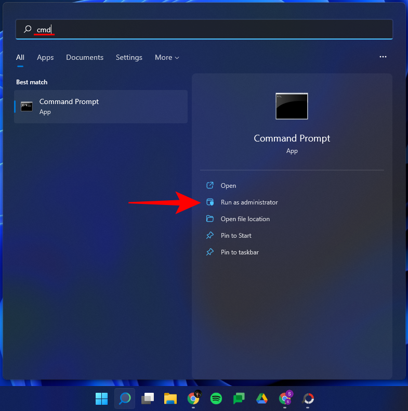Switch to the All tab
Image resolution: width=408 pixels, height=411 pixels.
[x=20, y=57]
